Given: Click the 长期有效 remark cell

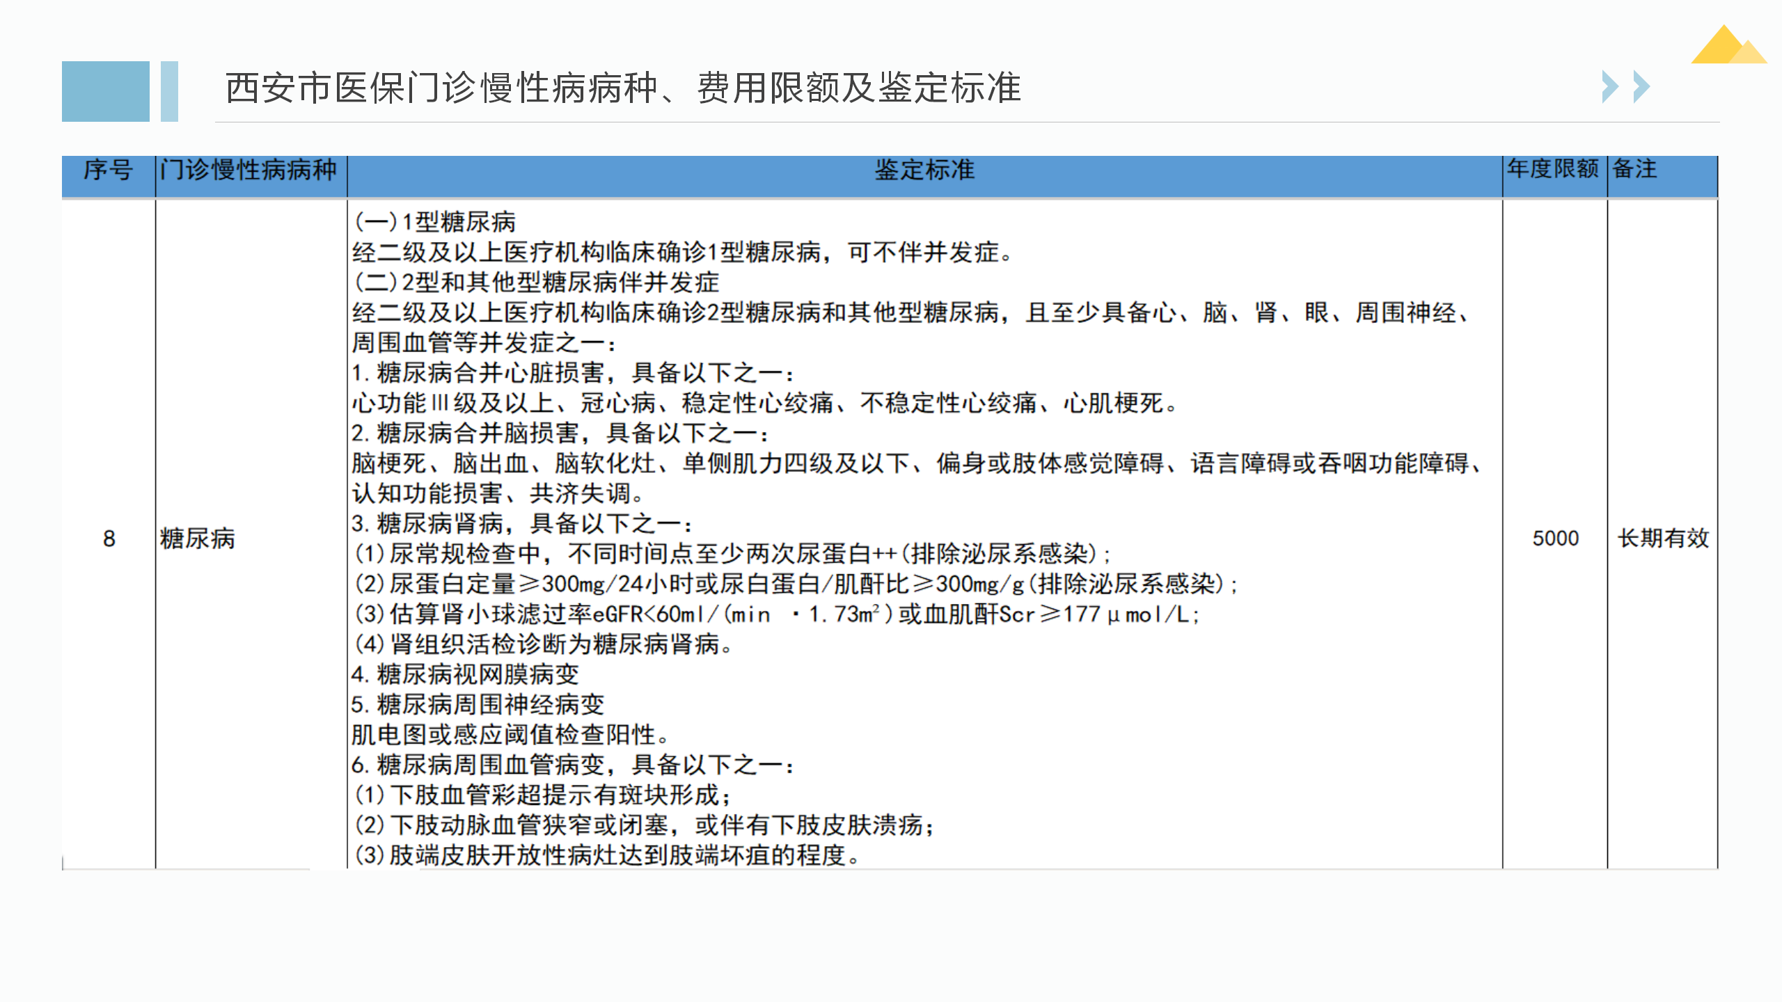Looking at the screenshot, I should (1663, 539).
